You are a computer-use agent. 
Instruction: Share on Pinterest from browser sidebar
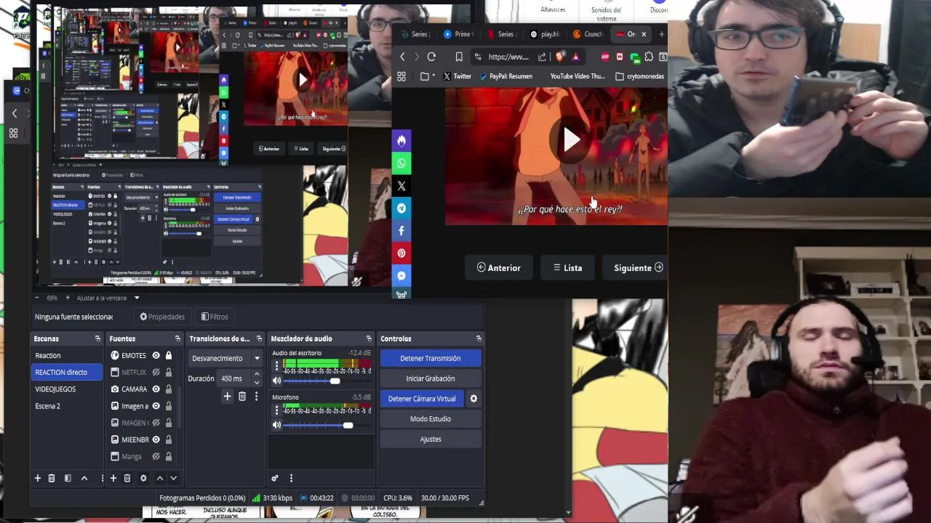401,254
